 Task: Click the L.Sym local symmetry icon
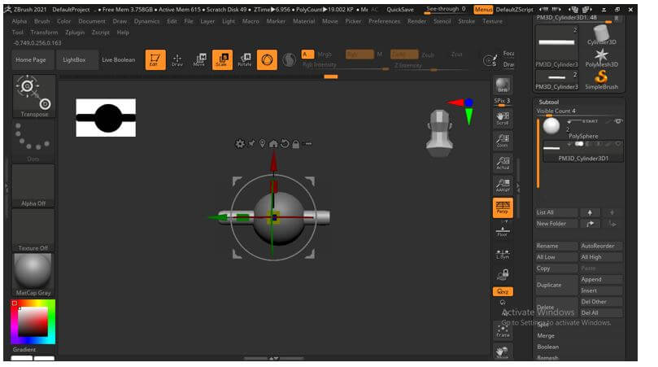pos(503,254)
